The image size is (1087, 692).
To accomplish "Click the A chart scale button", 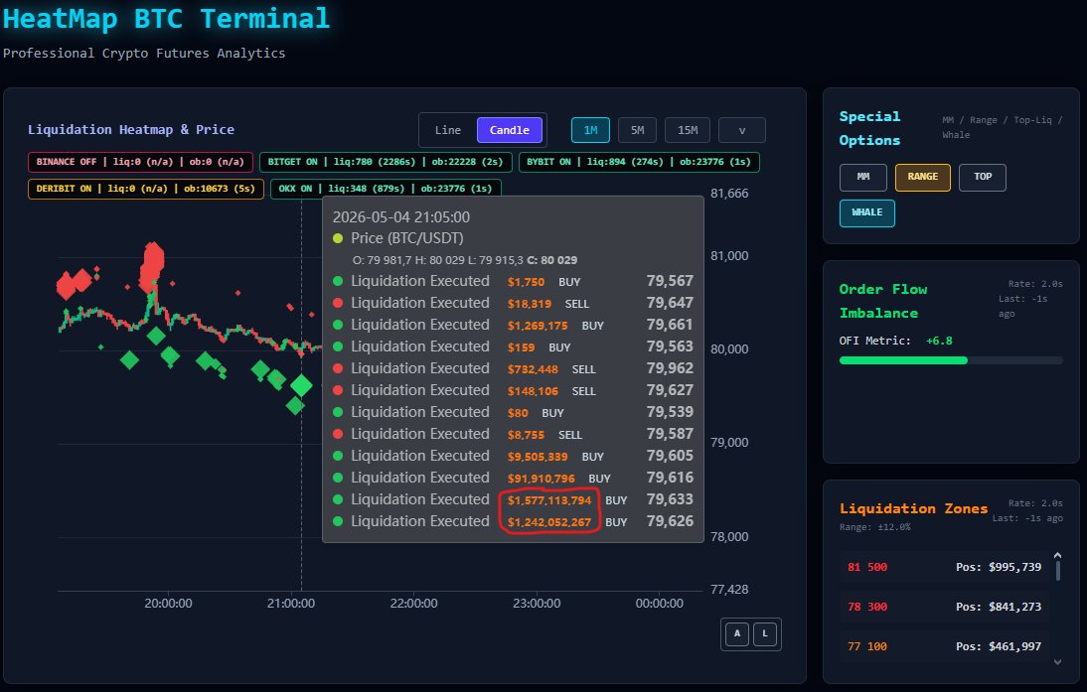I will point(737,633).
